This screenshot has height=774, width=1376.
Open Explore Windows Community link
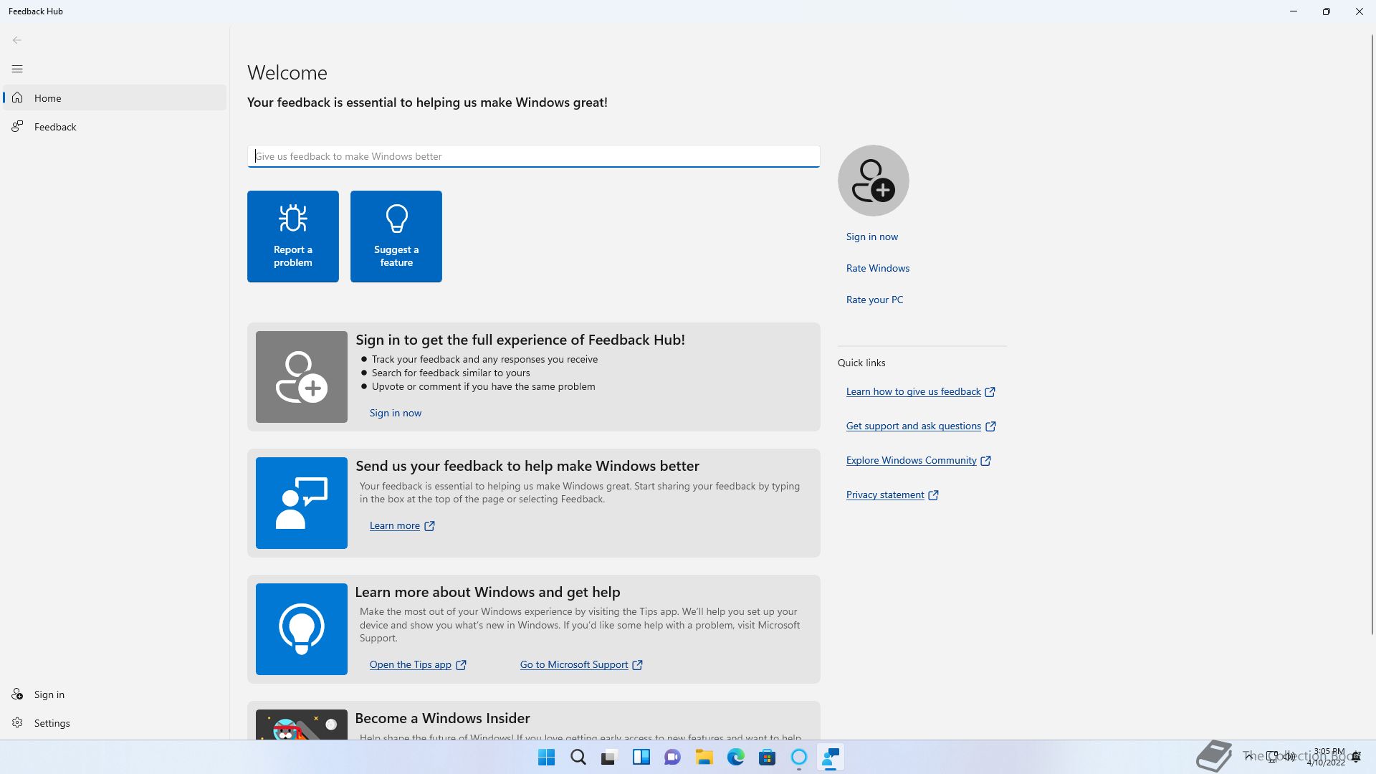pos(918,460)
